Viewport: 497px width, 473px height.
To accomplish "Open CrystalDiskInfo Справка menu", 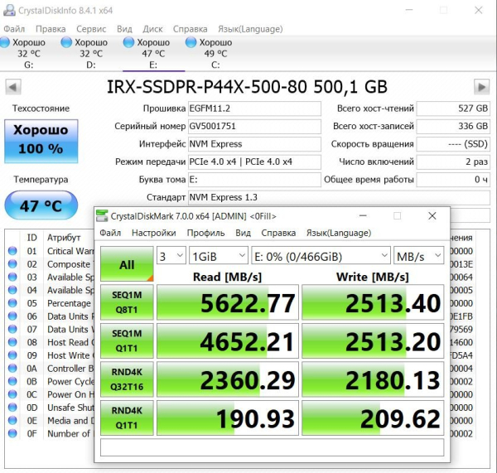I will tap(191, 29).
